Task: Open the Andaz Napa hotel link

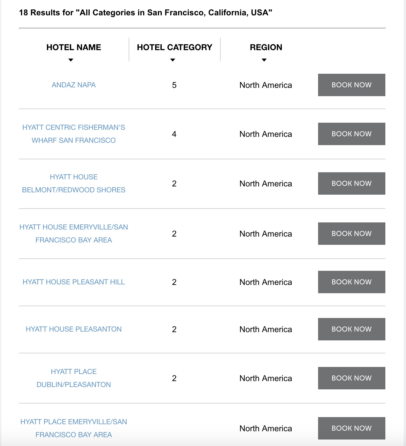Action: click(x=74, y=85)
